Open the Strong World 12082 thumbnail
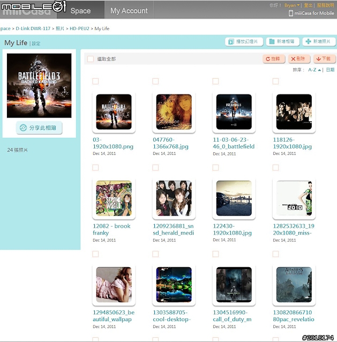Image resolution: width=337 pixels, height=342 pixels. point(114,198)
